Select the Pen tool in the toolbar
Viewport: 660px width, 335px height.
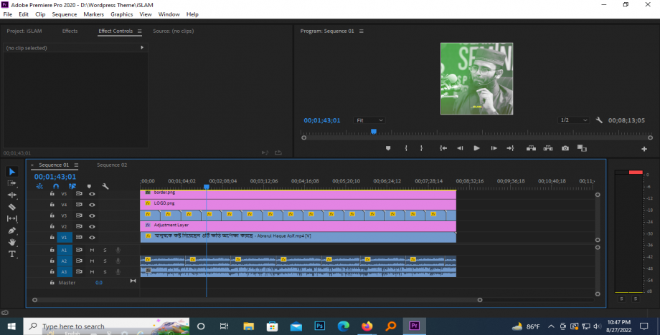click(x=11, y=230)
